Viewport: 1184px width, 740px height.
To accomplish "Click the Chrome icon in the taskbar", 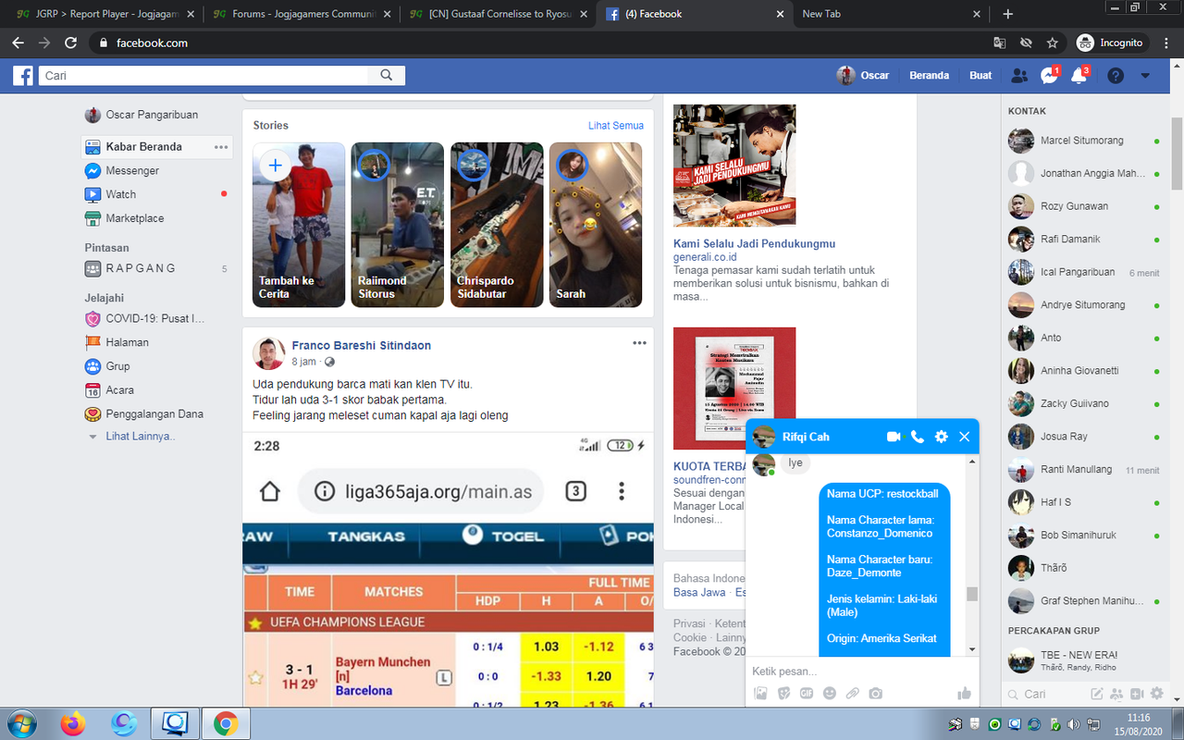I will (x=225, y=722).
